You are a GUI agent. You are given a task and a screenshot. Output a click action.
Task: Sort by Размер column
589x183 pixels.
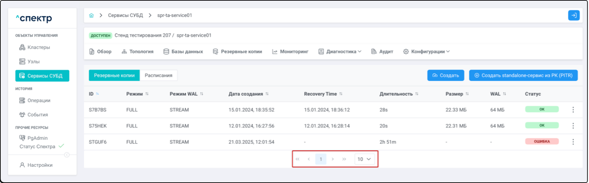tap(467, 94)
